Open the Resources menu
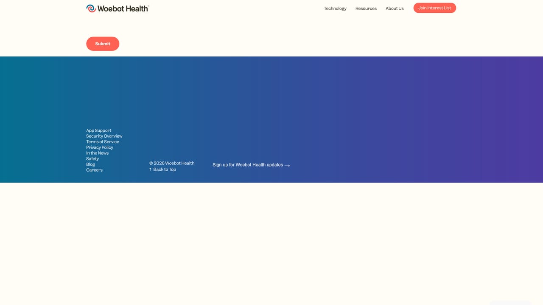The width and height of the screenshot is (543, 305). click(x=366, y=8)
